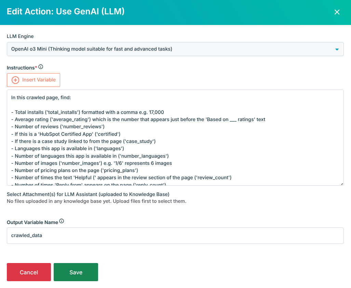351x288 pixels.
Task: Click Cancel to discard changes
Action: [29, 272]
